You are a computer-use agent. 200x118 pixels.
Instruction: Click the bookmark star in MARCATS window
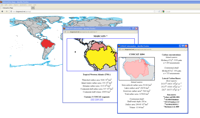coord(136,32)
